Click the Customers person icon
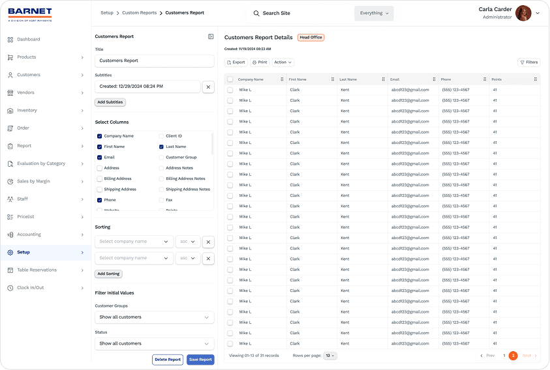The width and height of the screenshot is (550, 370). pyautogui.click(x=10, y=75)
